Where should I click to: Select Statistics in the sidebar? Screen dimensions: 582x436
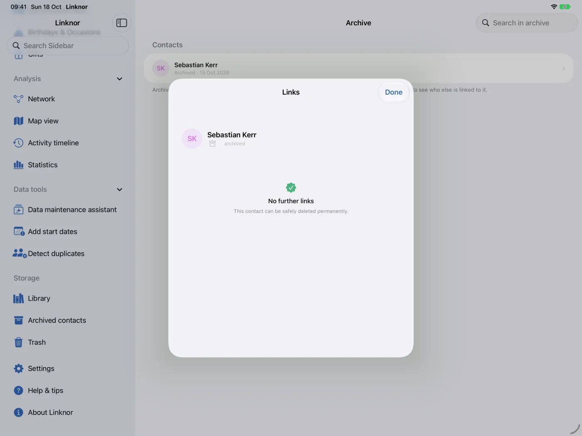68,165
